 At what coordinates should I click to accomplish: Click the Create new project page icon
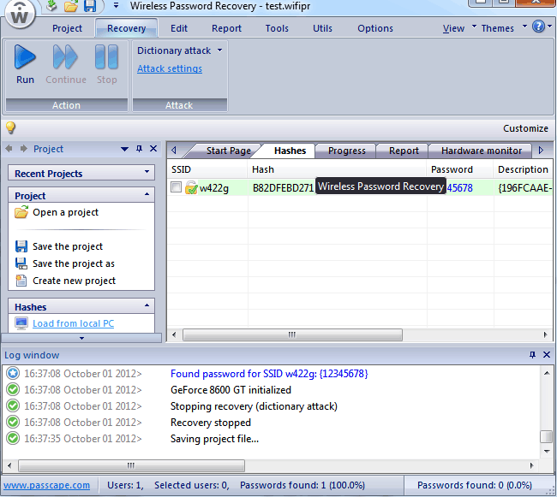(x=21, y=281)
